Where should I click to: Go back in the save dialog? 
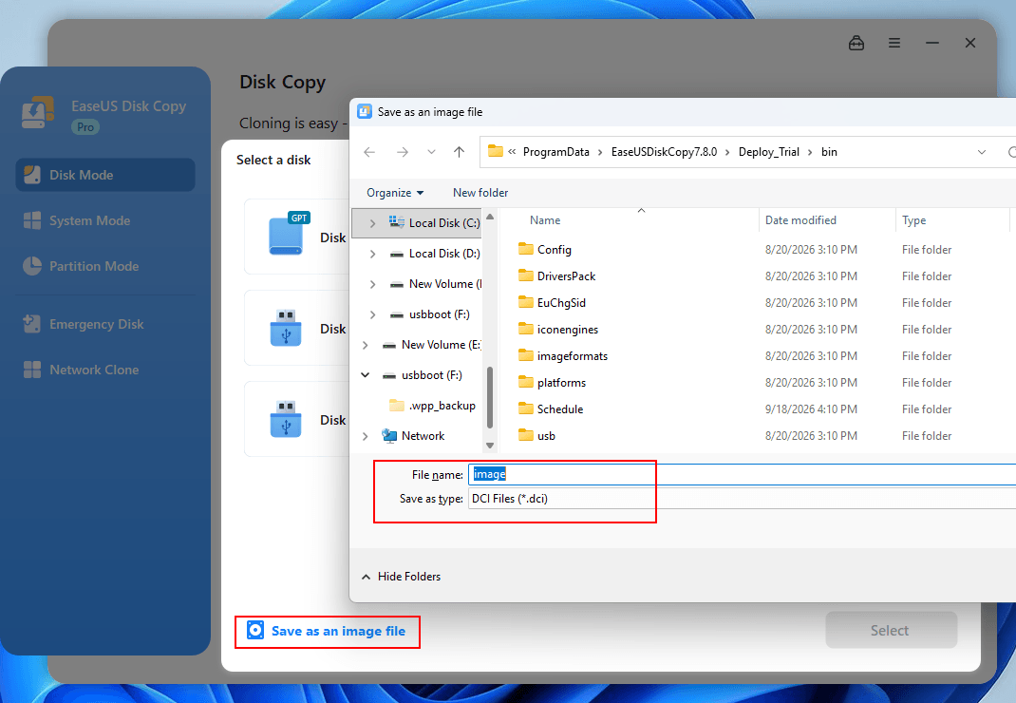point(369,152)
